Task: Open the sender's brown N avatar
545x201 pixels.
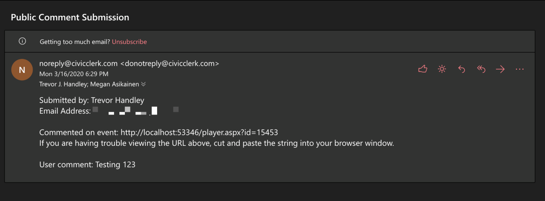Action: (x=22, y=70)
